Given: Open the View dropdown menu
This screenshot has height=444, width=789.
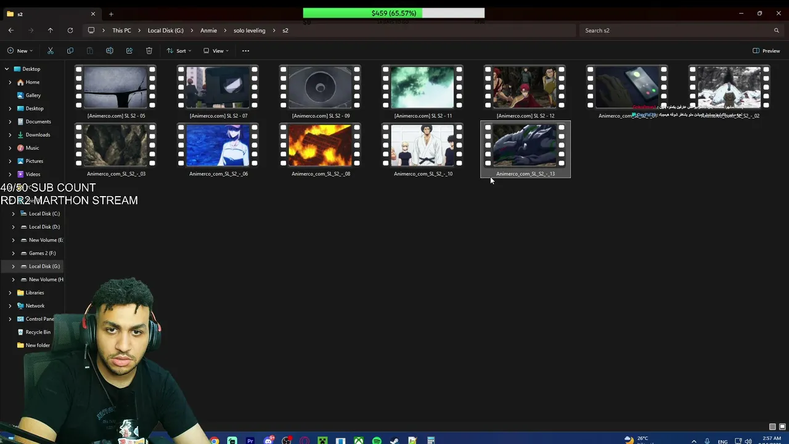Looking at the screenshot, I should [216, 51].
